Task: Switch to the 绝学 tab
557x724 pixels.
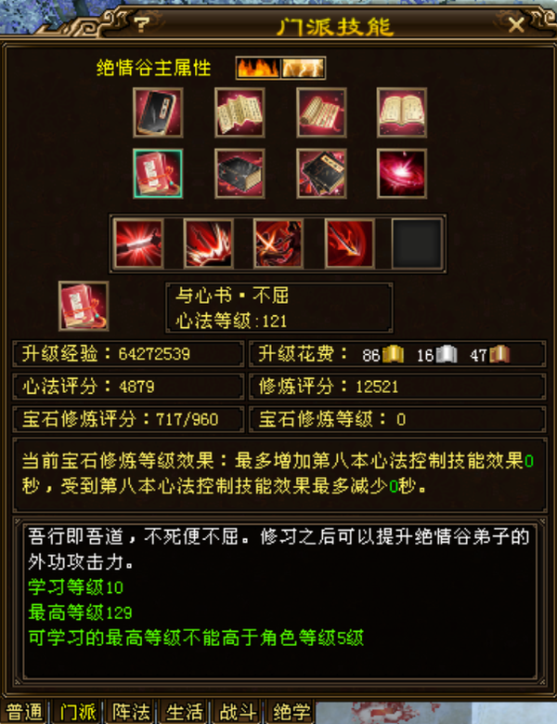Action: click(x=291, y=712)
